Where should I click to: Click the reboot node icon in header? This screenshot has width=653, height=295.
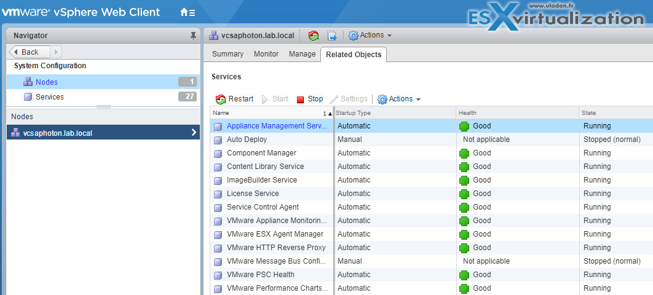(314, 36)
